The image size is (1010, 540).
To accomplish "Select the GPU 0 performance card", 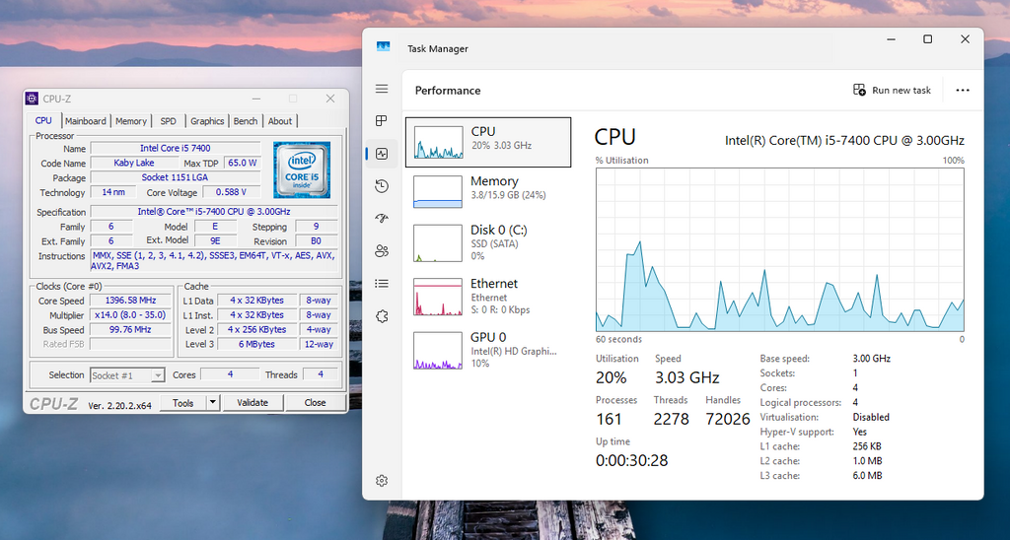I will (488, 350).
